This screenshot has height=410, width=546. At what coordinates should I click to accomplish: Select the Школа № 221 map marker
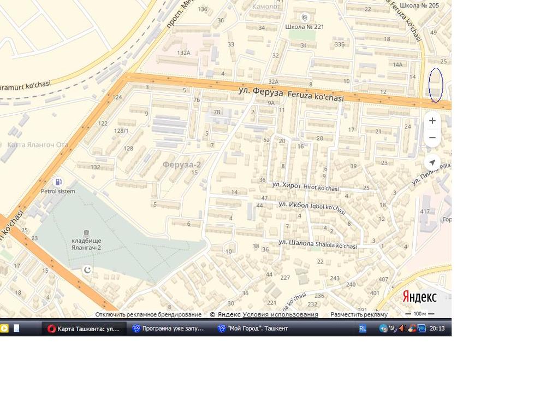(305, 17)
